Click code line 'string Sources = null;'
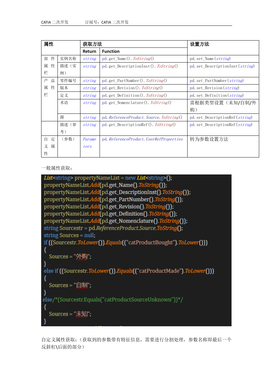The width and height of the screenshot is (273, 386). pyautogui.click(x=69, y=235)
